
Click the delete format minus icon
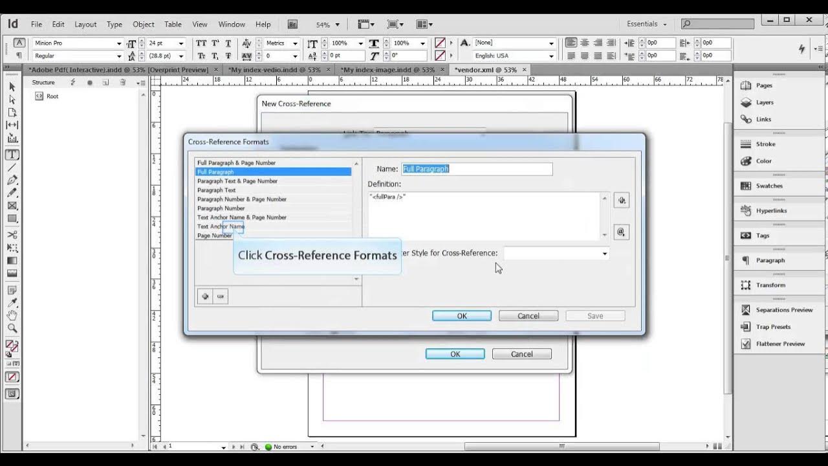tap(221, 296)
